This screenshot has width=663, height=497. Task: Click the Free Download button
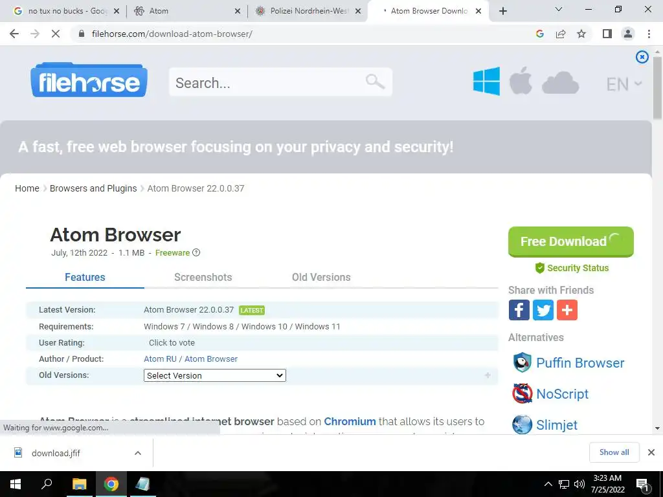(570, 242)
